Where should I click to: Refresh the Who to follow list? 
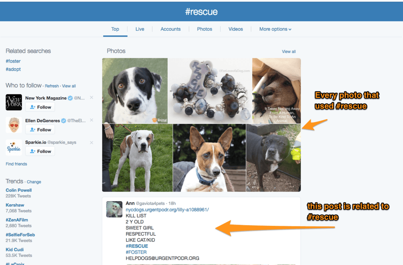point(52,86)
